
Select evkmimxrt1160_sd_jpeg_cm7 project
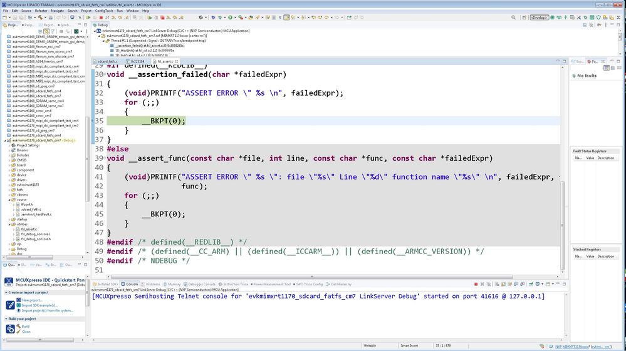click(x=33, y=86)
